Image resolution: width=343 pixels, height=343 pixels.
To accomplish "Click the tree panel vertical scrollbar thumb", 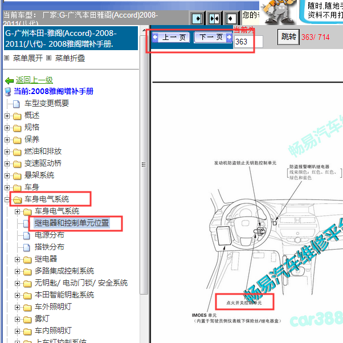I will [144, 164].
